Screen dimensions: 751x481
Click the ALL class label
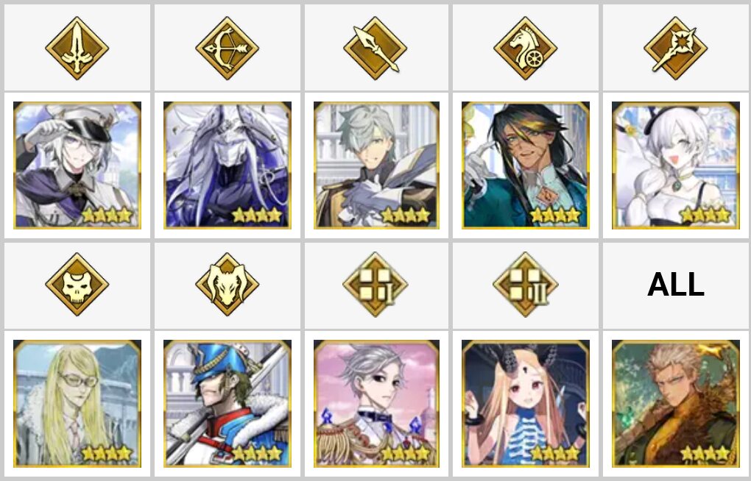tap(676, 285)
